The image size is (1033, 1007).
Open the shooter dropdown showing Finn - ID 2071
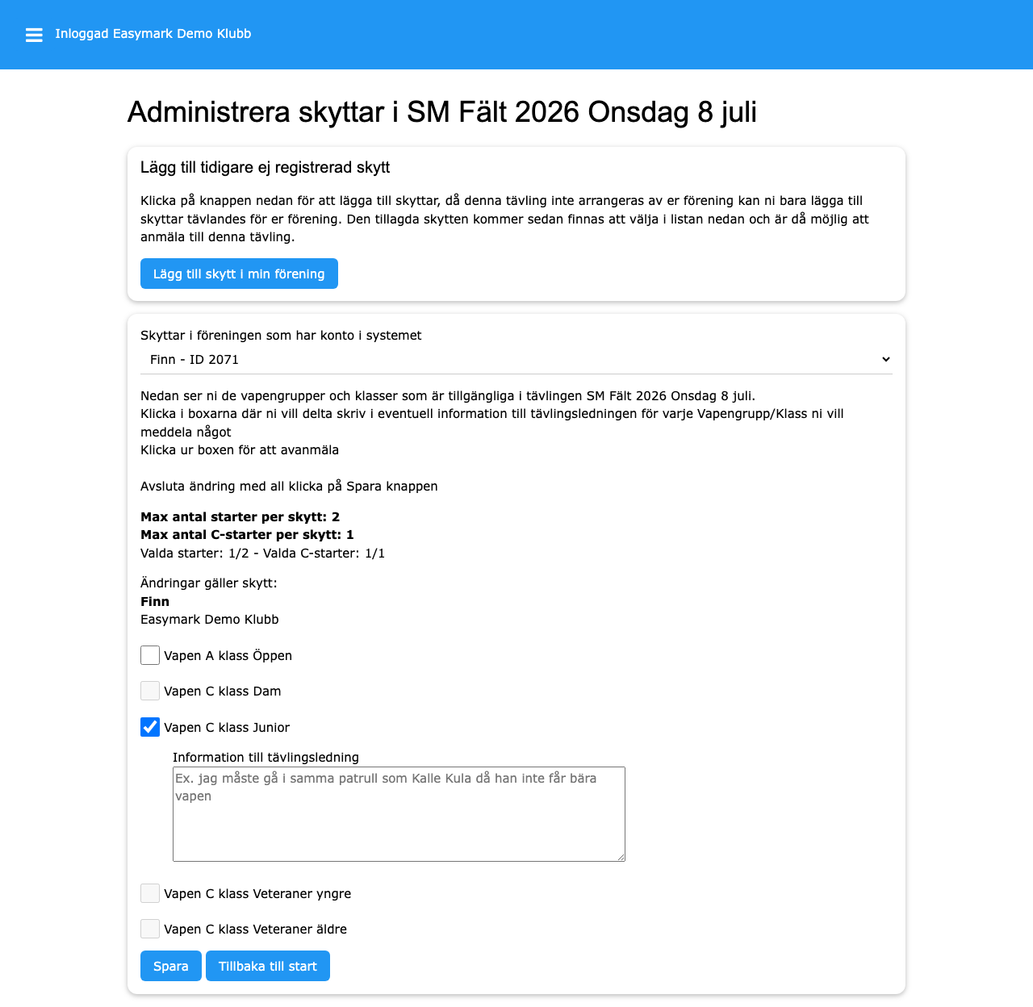point(516,360)
